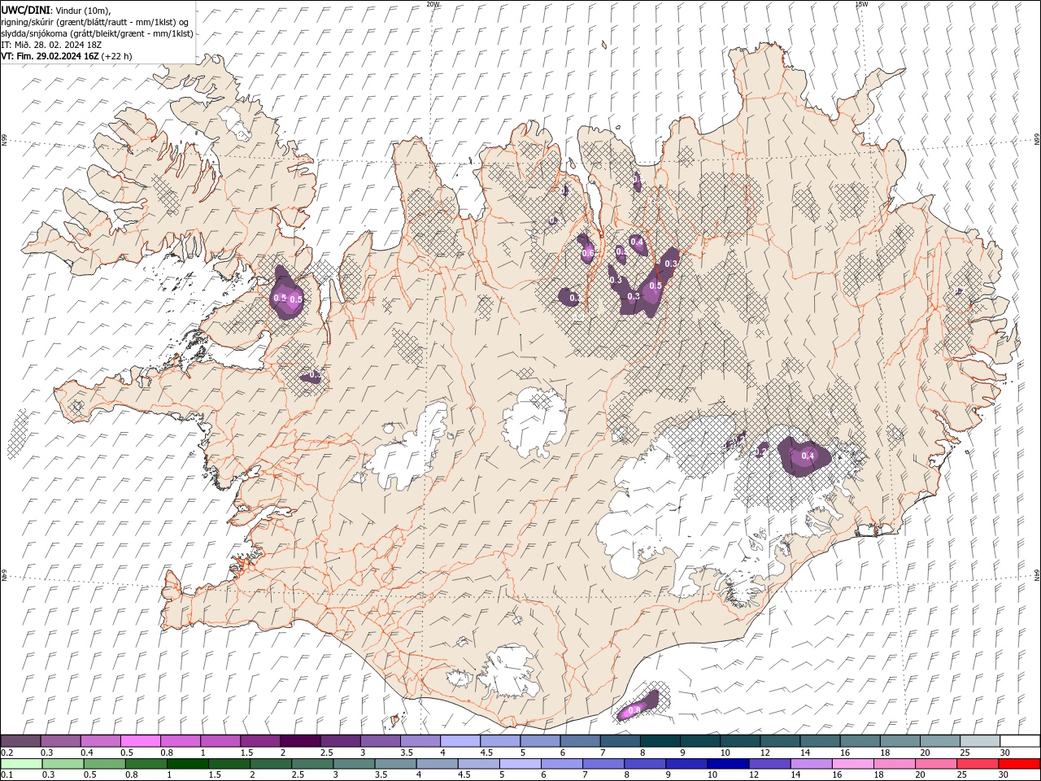Click the '25' label in the upper legend row

point(966,753)
